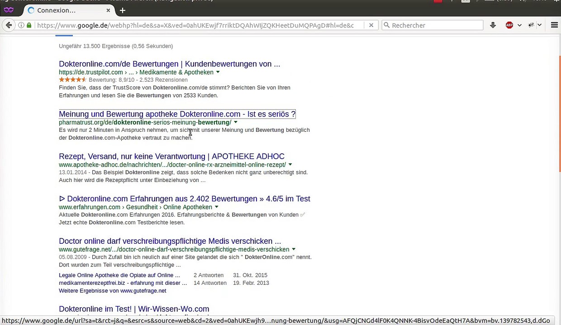Open the Rezept, Versand, nur keine Verantwortung result
561x325 pixels.
pyautogui.click(x=171, y=156)
